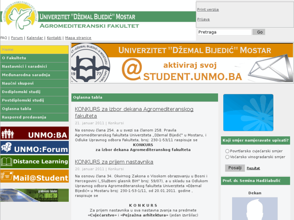Open Naučni skupovi menu item
This screenshot has height=220, width=294.
pos(34,83)
